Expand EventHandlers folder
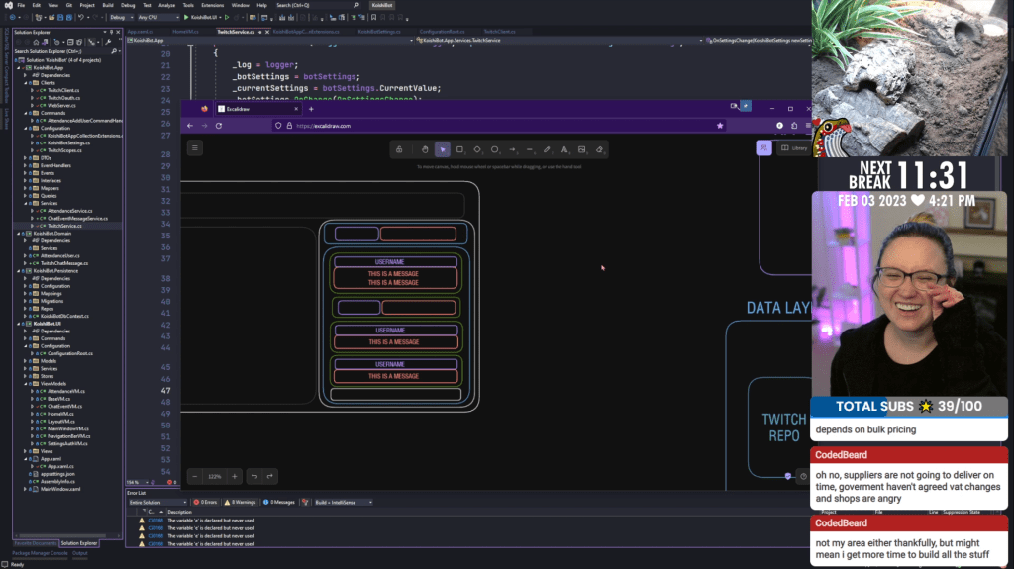Viewport: 1014px width, 569px height. [26, 165]
